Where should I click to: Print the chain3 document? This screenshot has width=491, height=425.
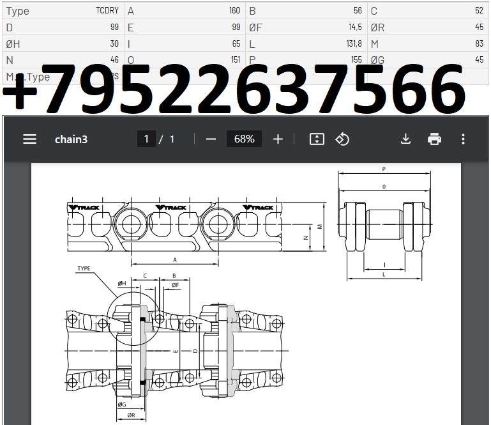(x=434, y=139)
